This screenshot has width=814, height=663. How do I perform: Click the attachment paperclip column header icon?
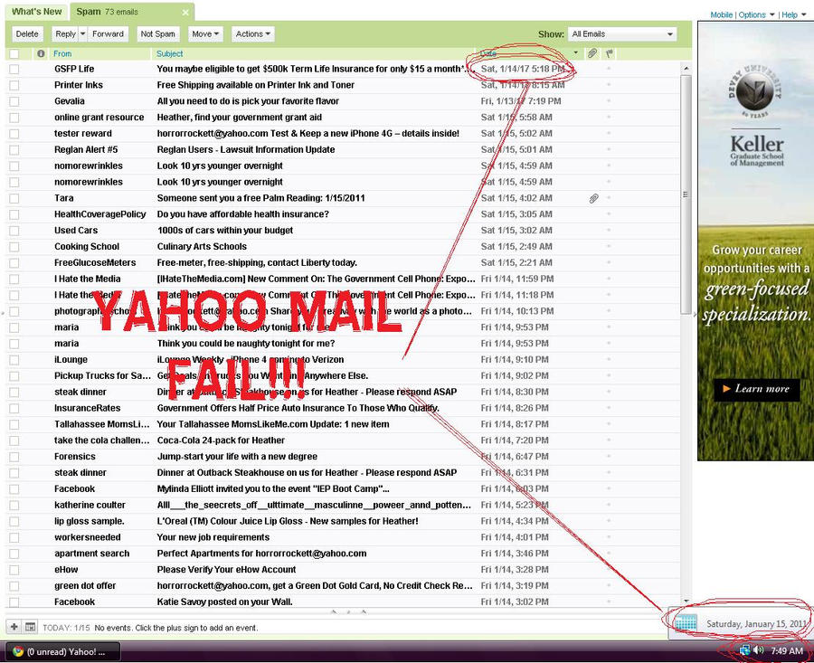592,53
